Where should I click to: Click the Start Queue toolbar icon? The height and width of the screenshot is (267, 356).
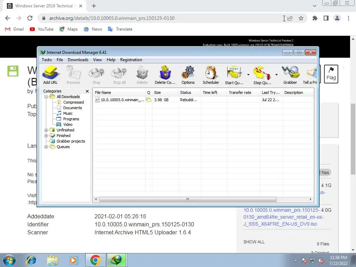[234, 75]
